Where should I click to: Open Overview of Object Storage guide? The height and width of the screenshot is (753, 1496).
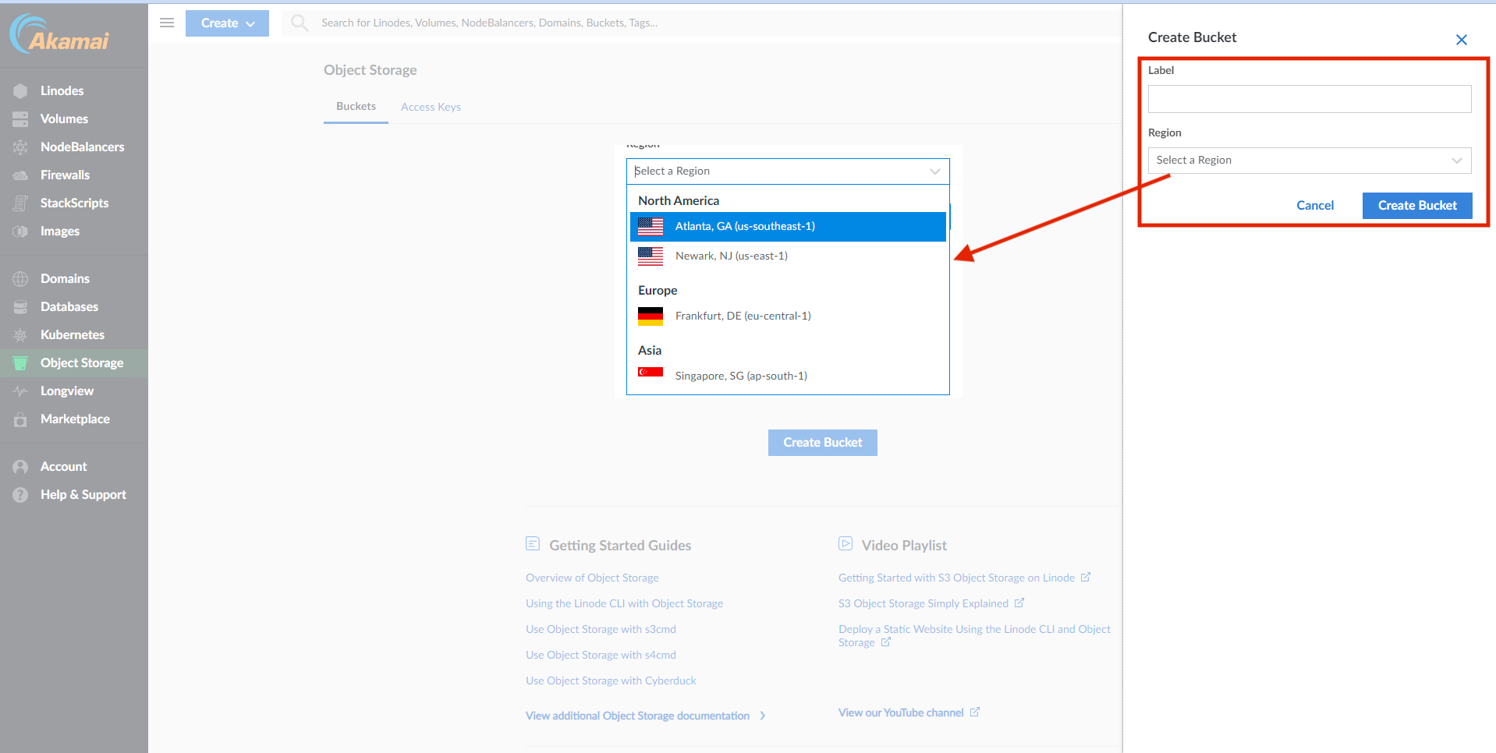592,578
